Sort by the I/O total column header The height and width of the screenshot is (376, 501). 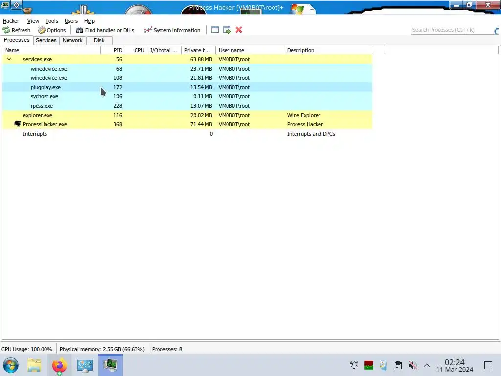[x=164, y=50]
